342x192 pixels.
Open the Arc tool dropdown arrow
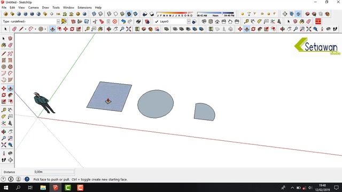click(36, 29)
